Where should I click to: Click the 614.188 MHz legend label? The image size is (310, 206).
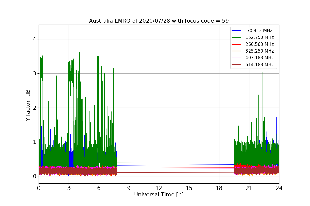tap(260, 65)
